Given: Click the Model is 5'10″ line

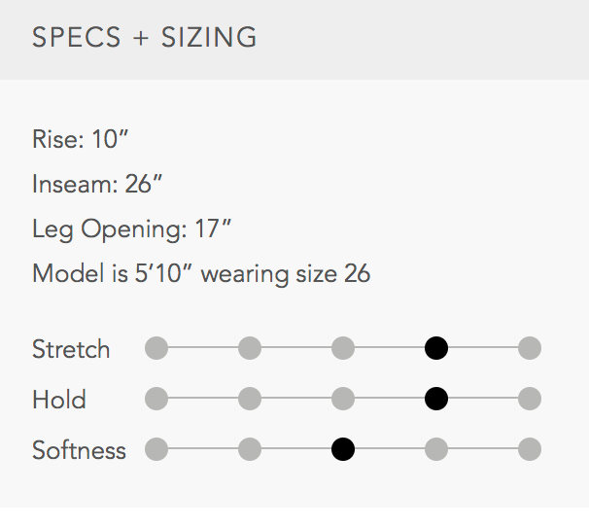Looking at the screenshot, I should point(201,273).
